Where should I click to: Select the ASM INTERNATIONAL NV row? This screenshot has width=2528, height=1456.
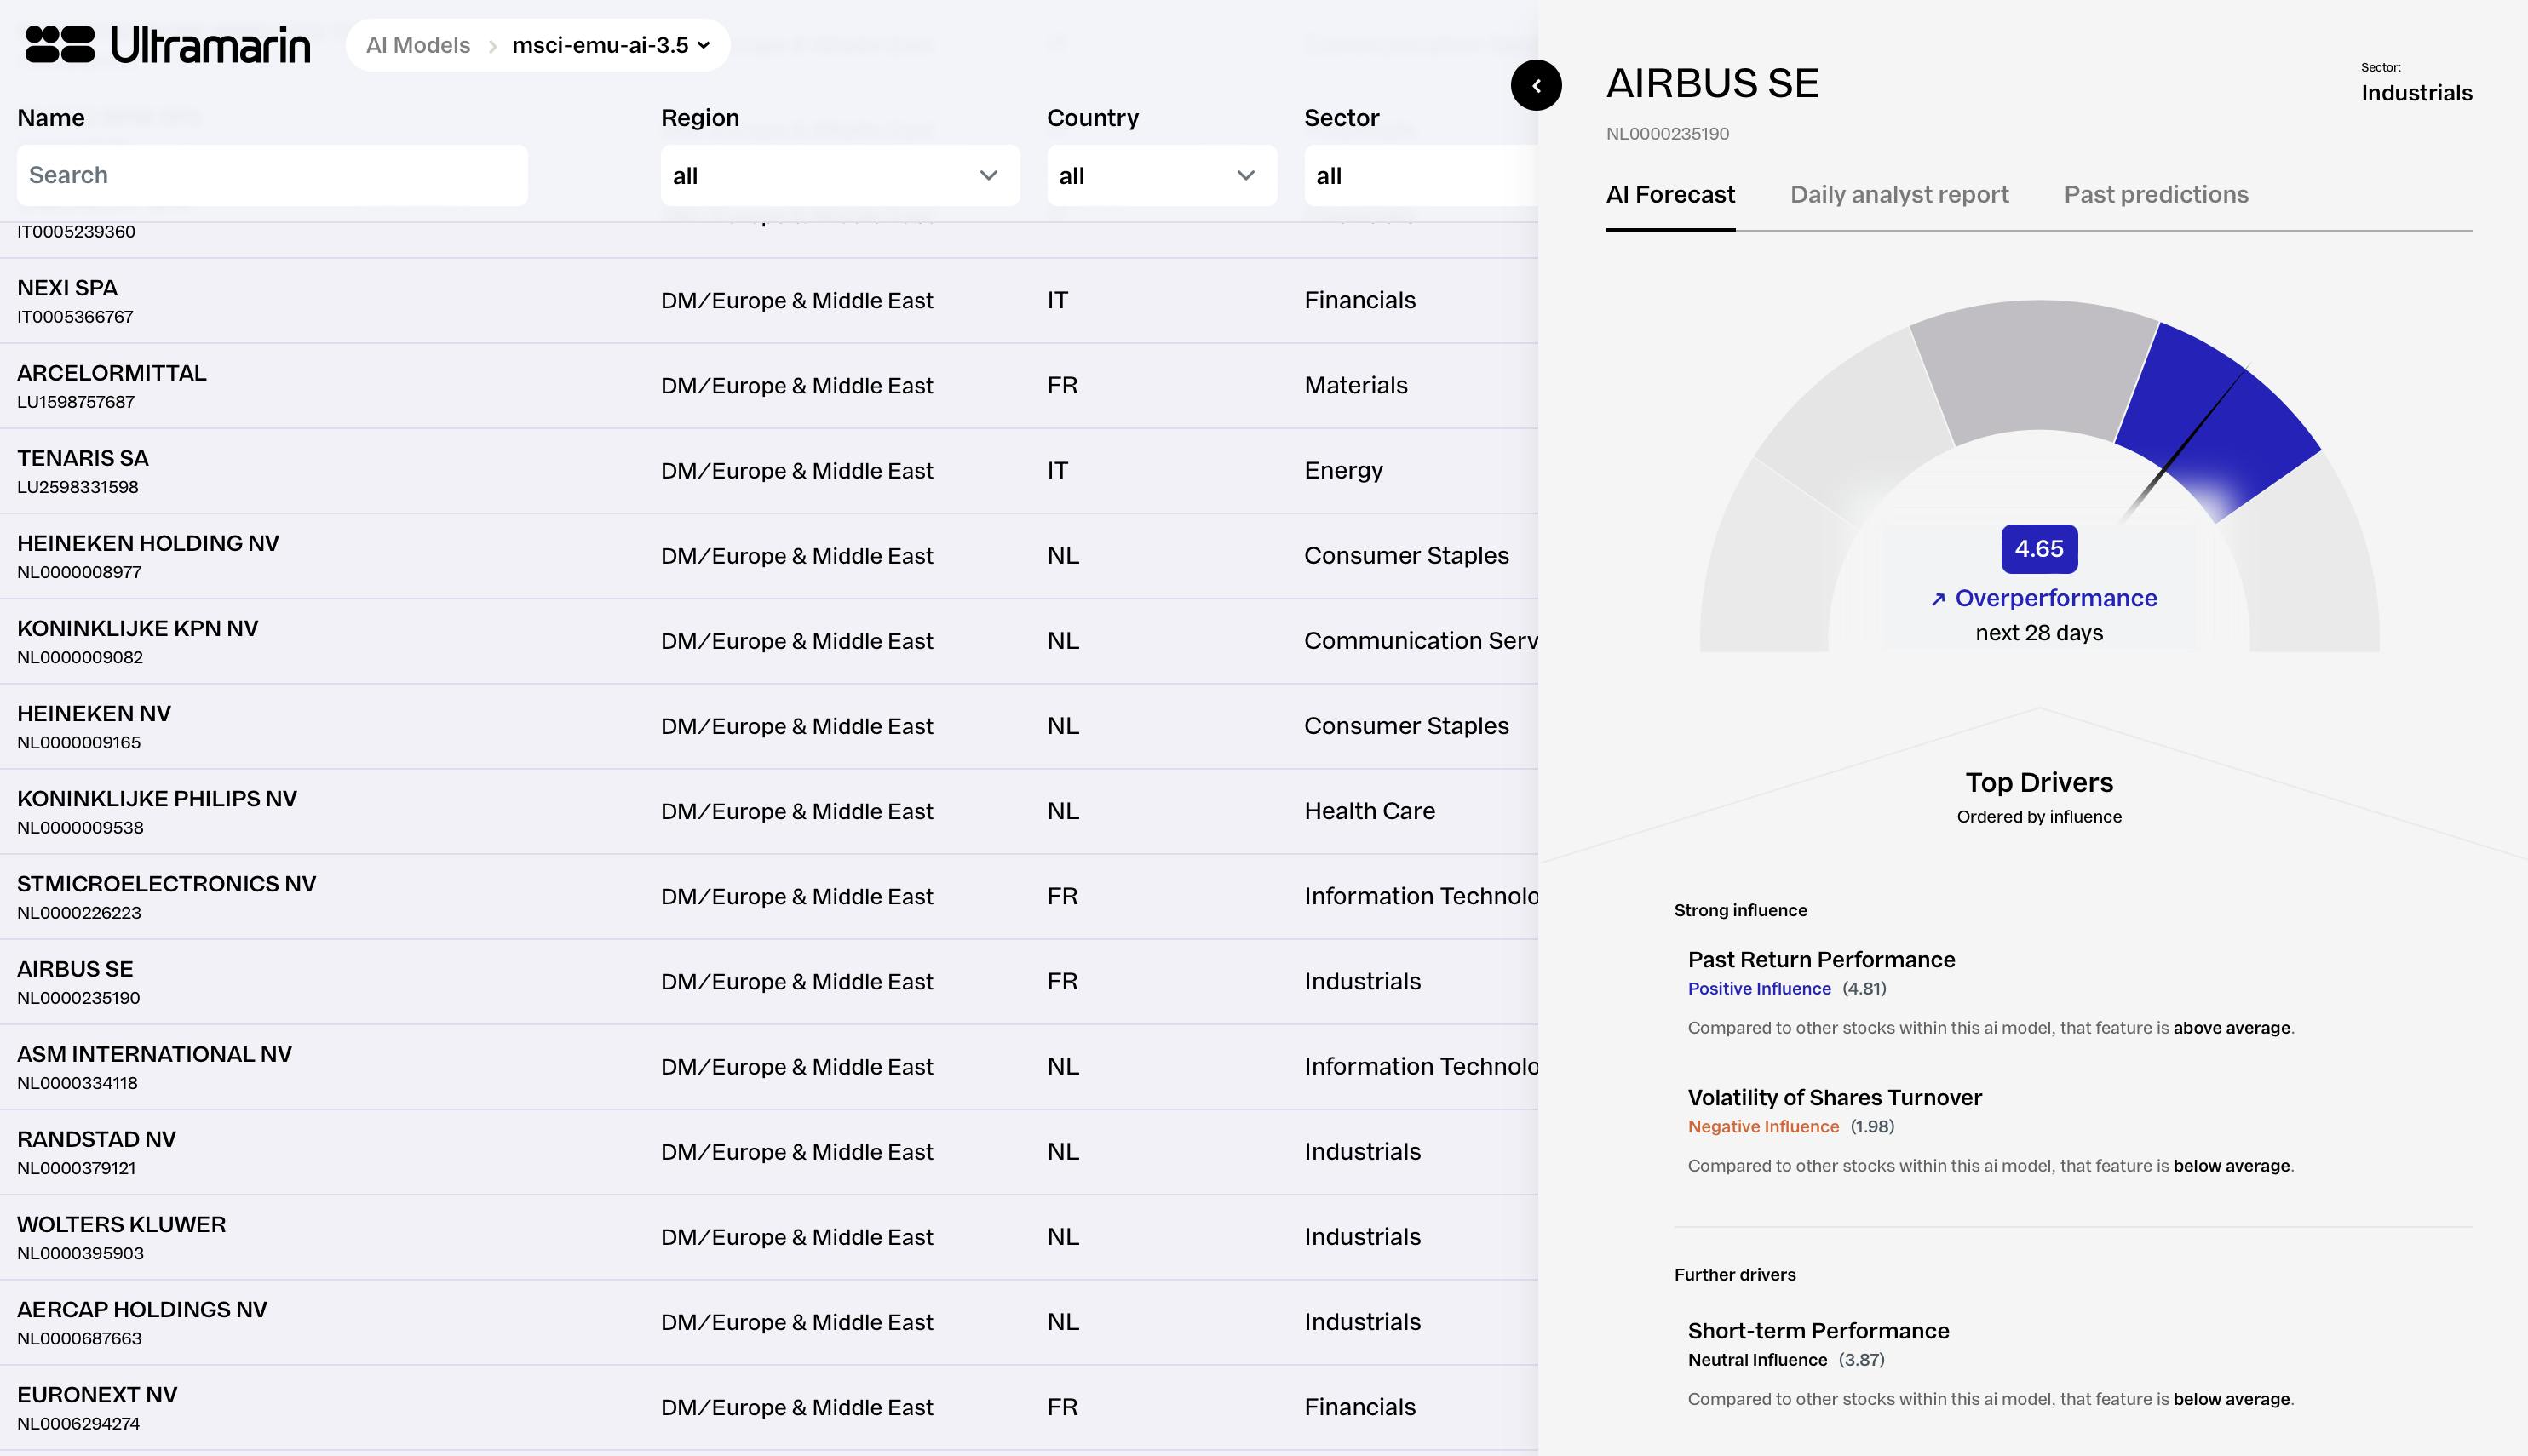click(x=768, y=1066)
